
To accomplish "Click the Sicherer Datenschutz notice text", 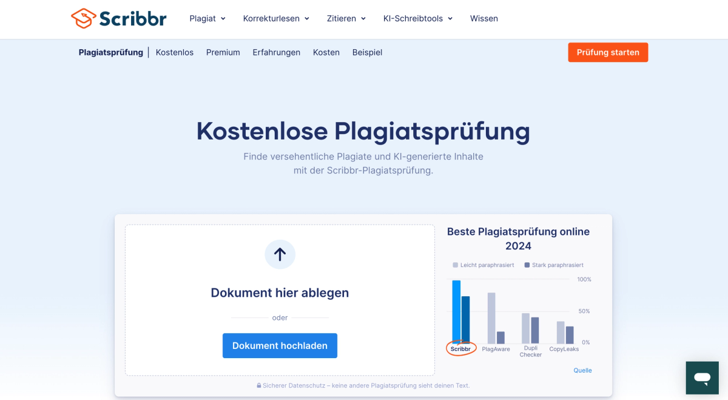I will 366,385.
